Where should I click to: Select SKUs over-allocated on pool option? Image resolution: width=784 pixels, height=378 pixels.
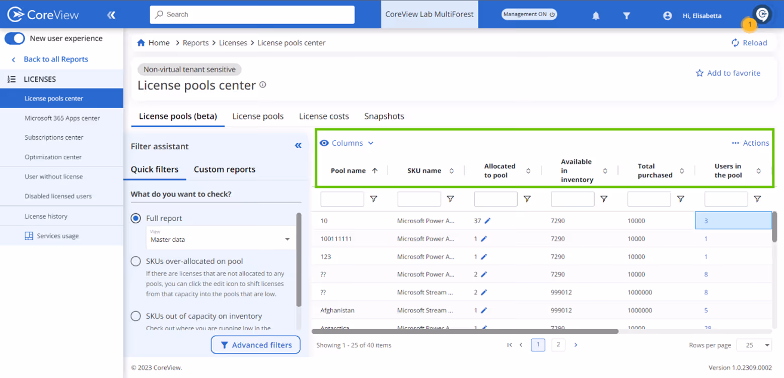[135, 261]
